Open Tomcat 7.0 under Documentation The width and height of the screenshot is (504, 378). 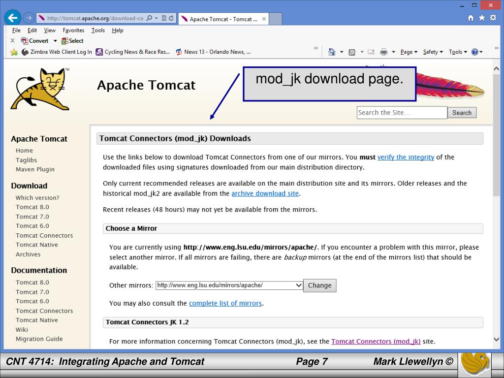[x=32, y=292]
